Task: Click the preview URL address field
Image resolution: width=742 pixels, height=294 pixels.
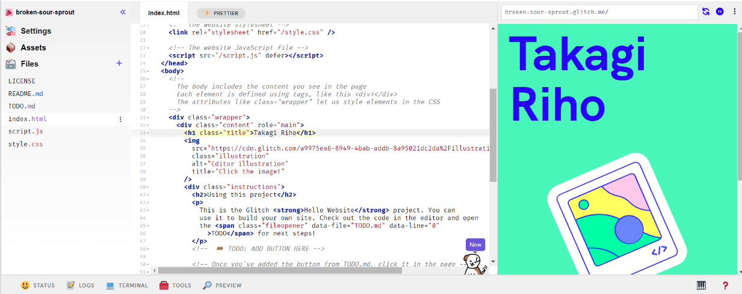Action: [599, 11]
